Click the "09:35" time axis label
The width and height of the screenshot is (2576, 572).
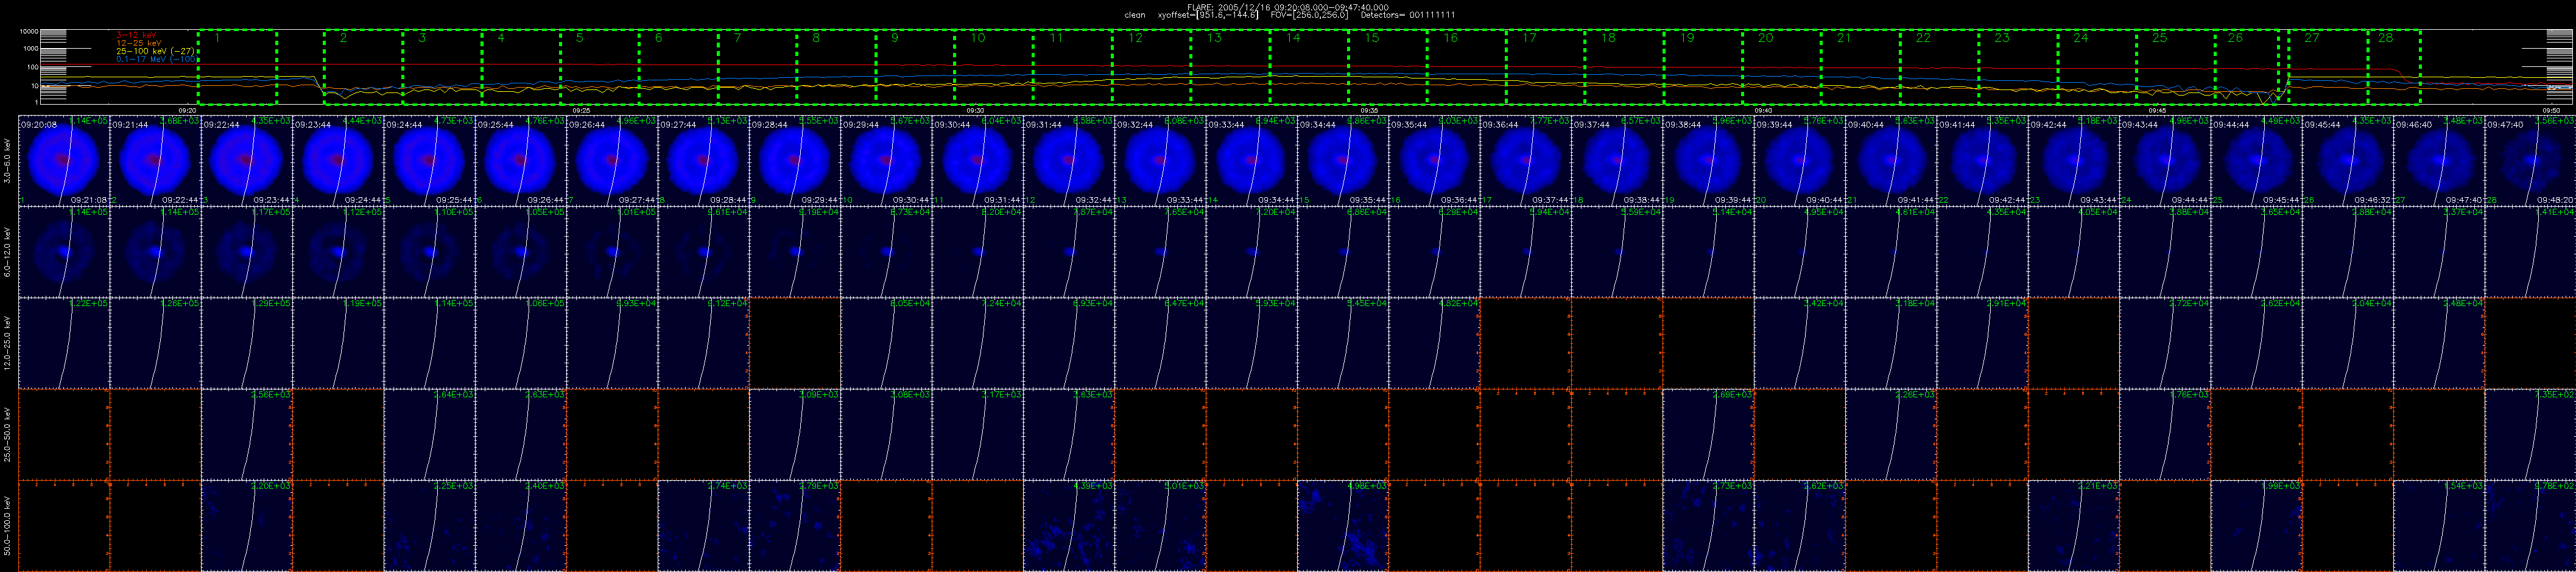click(x=1370, y=110)
